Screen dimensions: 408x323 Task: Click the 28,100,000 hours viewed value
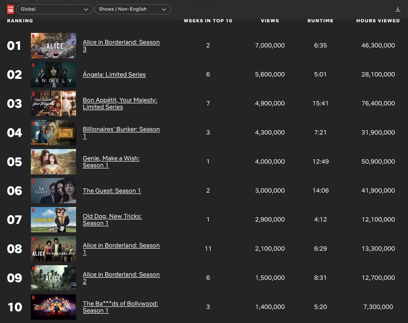pos(378,74)
